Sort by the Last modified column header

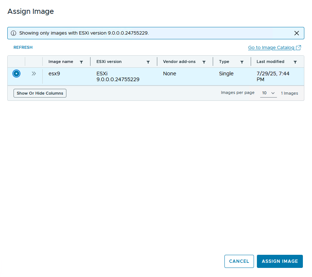click(x=270, y=62)
